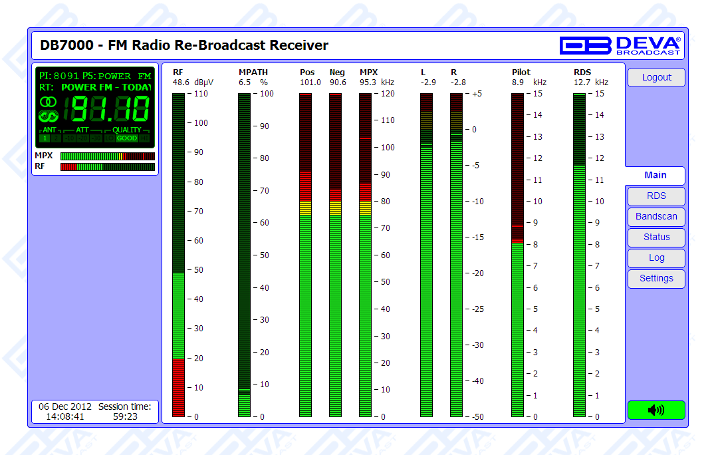Toggle the -10 attenuator indicator
Viewport: 716px width, 455px height.
click(69, 138)
